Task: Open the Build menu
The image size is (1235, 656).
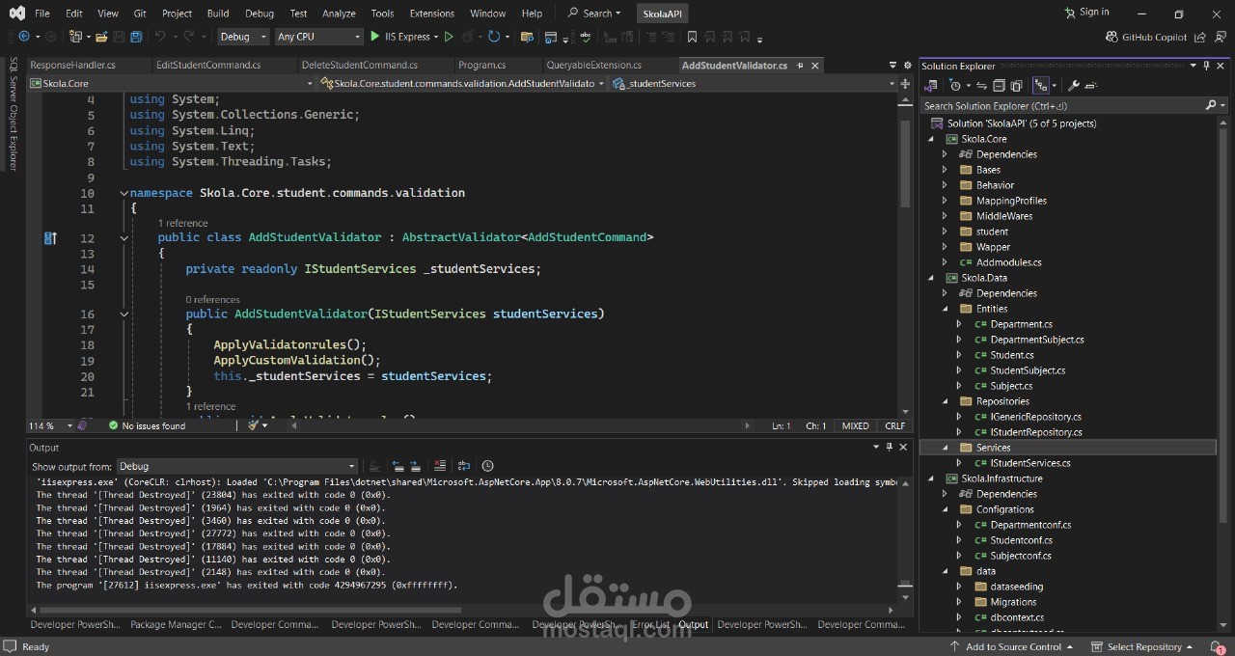Action: pos(218,14)
